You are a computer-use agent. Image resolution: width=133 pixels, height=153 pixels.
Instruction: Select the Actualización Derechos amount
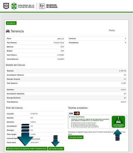(125, 94)
